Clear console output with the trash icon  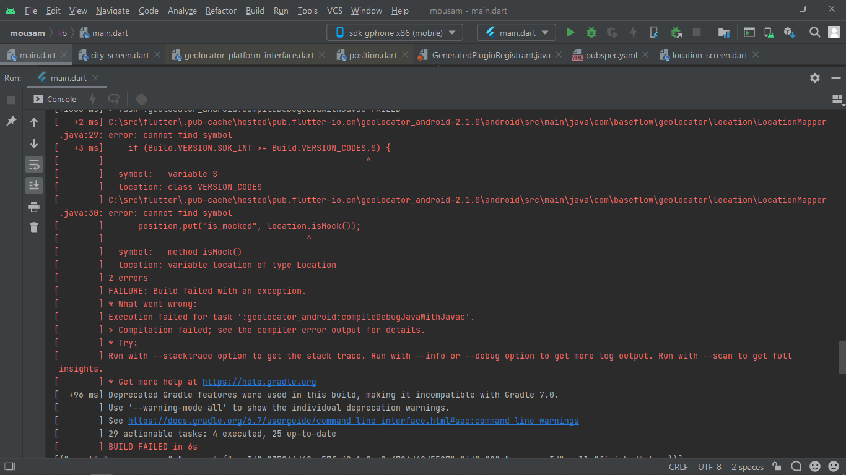pyautogui.click(x=34, y=228)
